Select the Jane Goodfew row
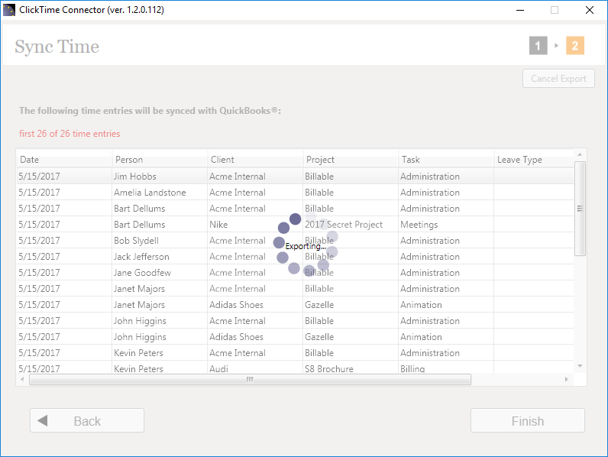 [x=295, y=273]
